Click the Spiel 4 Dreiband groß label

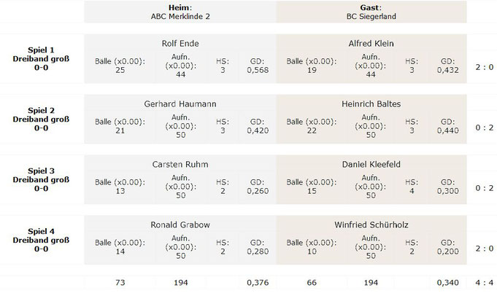tap(41, 240)
